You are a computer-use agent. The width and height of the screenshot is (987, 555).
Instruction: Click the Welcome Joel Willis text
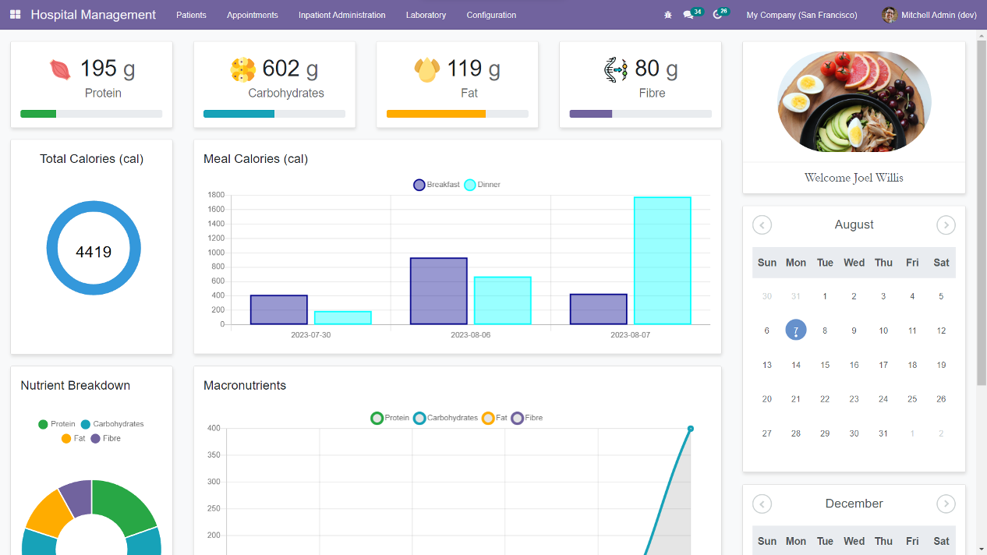click(x=854, y=178)
